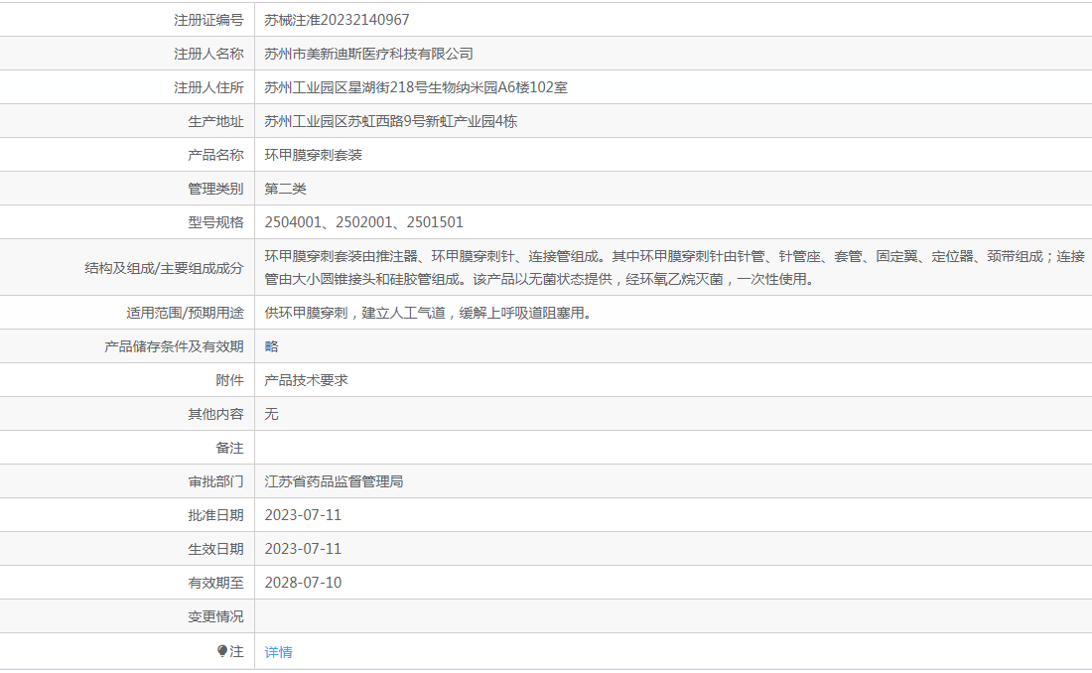This screenshot has height=673, width=1092.
Task: Click the lightbulb icon beside 注
Action: tap(222, 651)
